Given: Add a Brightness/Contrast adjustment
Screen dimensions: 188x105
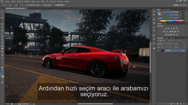Looking at the screenshot, I should (x=165, y=29).
